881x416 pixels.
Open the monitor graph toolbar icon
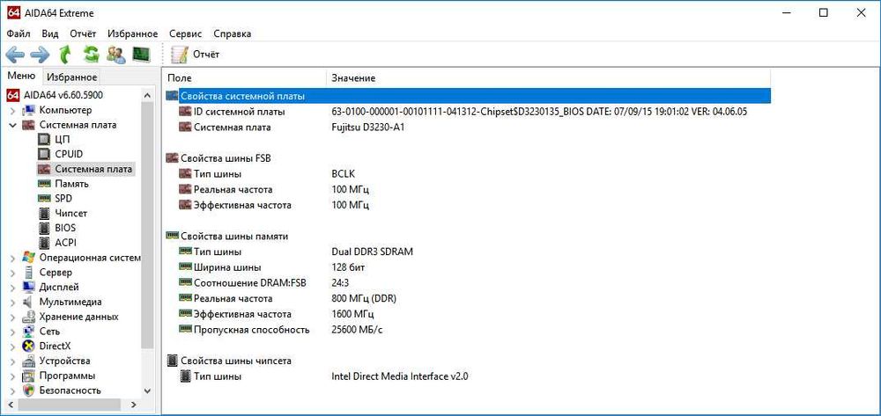point(141,55)
